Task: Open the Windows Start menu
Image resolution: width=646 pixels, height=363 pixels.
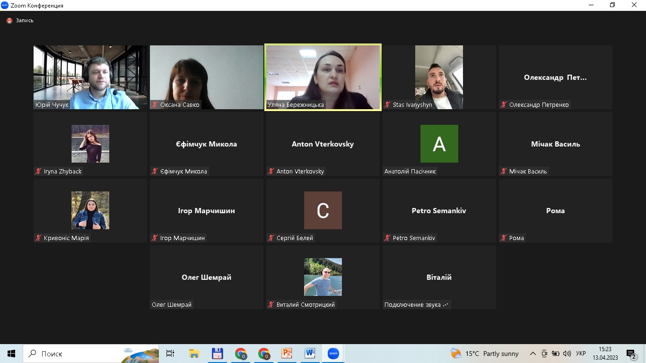Action: pyautogui.click(x=11, y=354)
